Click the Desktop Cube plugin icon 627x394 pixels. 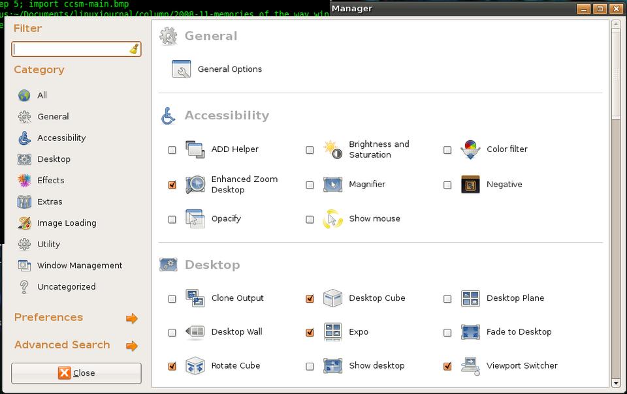click(x=332, y=298)
